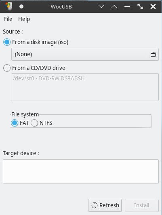The width and height of the screenshot is (162, 215).
Task: Click inside the Target device list
Action: pos(81,171)
